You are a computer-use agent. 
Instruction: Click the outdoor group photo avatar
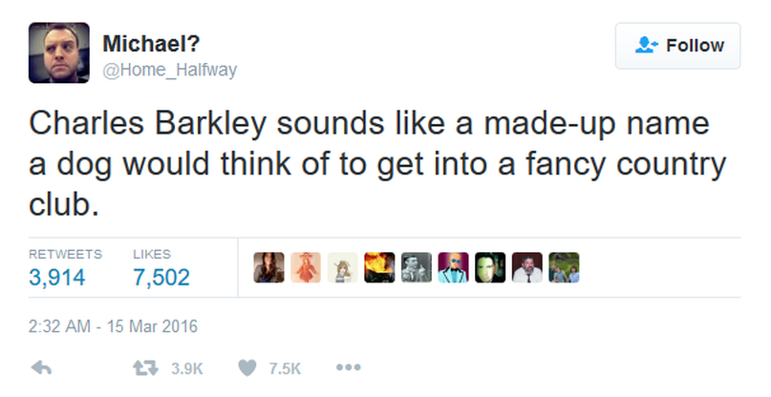pos(564,268)
